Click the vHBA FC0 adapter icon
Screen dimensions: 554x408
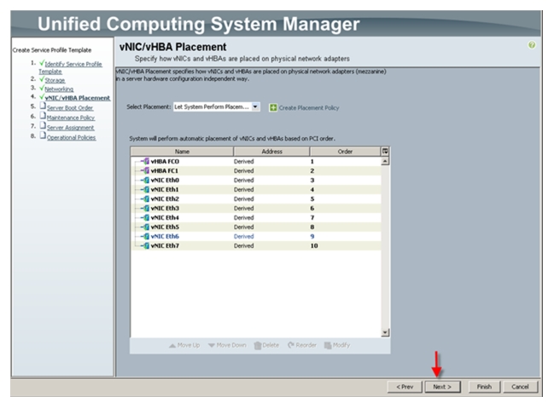146,161
